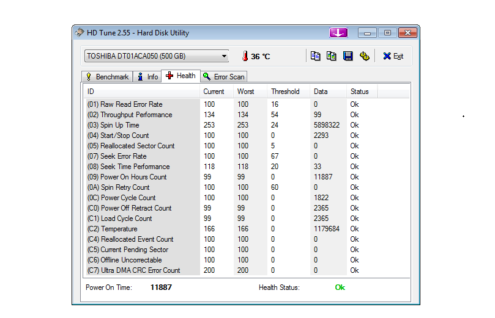Select the (C1) Load Cycle Count row

(x=232, y=219)
